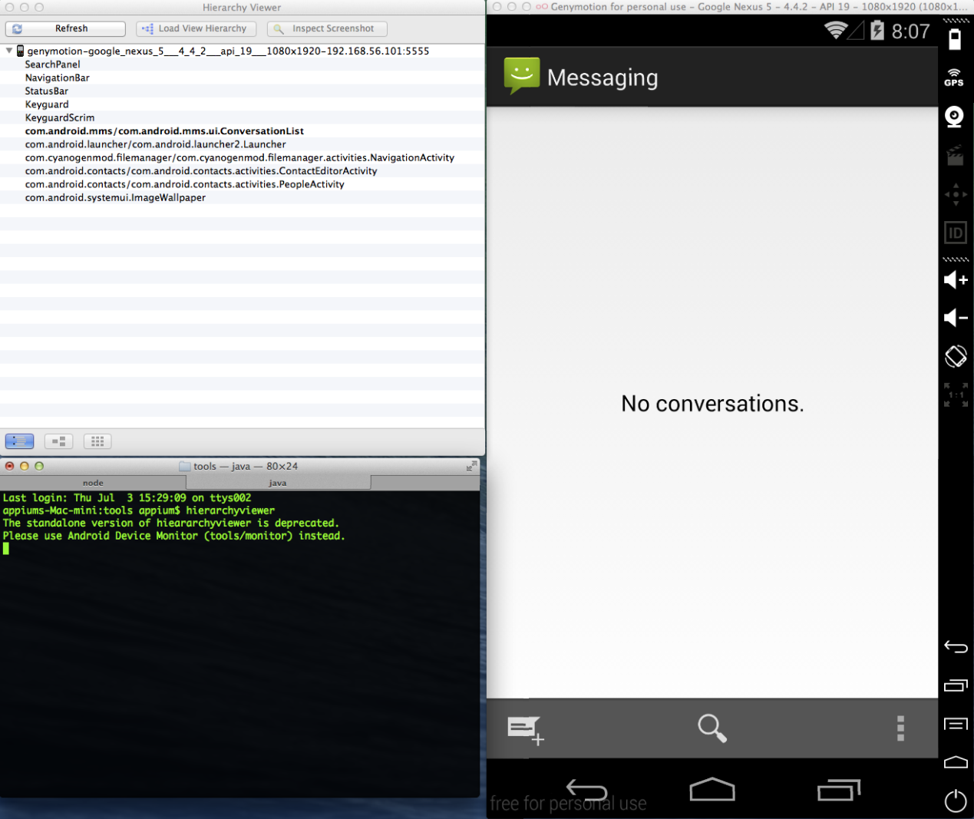The image size is (974, 819).
Task: Switch to the device list view mode
Action: click(19, 441)
